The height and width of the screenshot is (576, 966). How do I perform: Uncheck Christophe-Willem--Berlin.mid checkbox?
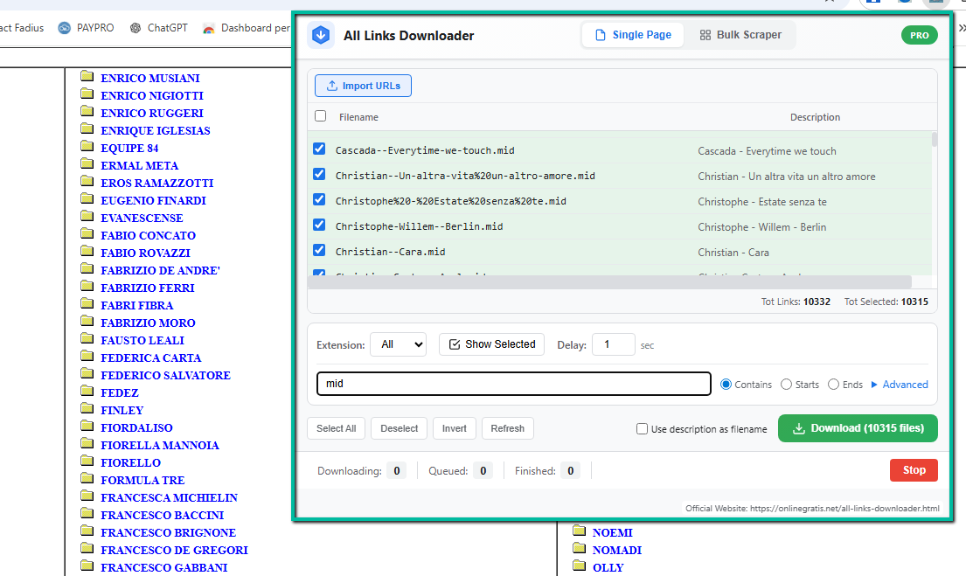319,225
